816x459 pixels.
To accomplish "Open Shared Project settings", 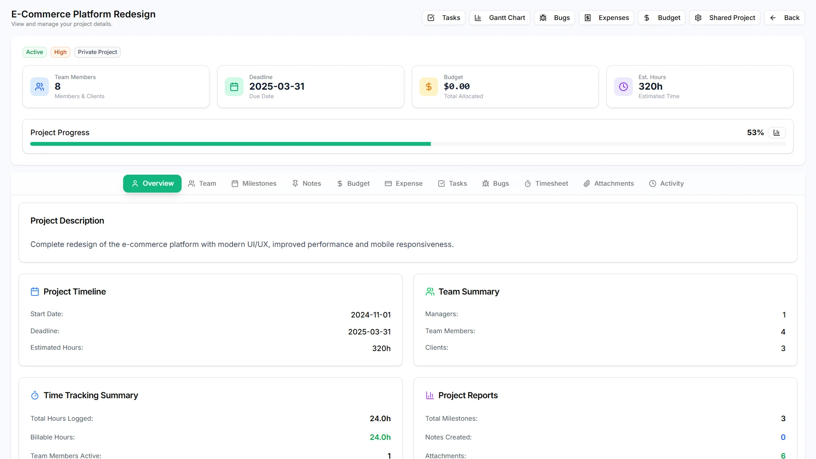I will point(725,18).
